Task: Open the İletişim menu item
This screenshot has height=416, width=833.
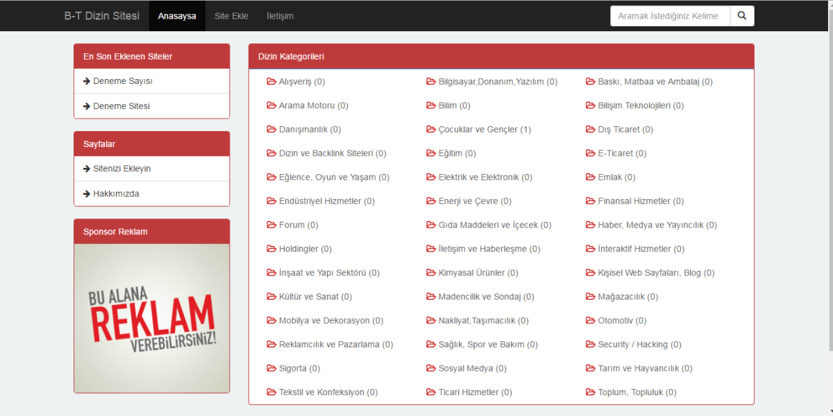Action: pyautogui.click(x=280, y=16)
